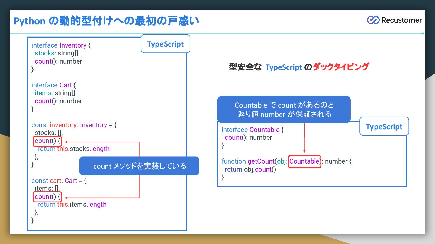Click the TypeScript label on the left code box
435x244 pixels.
point(166,44)
